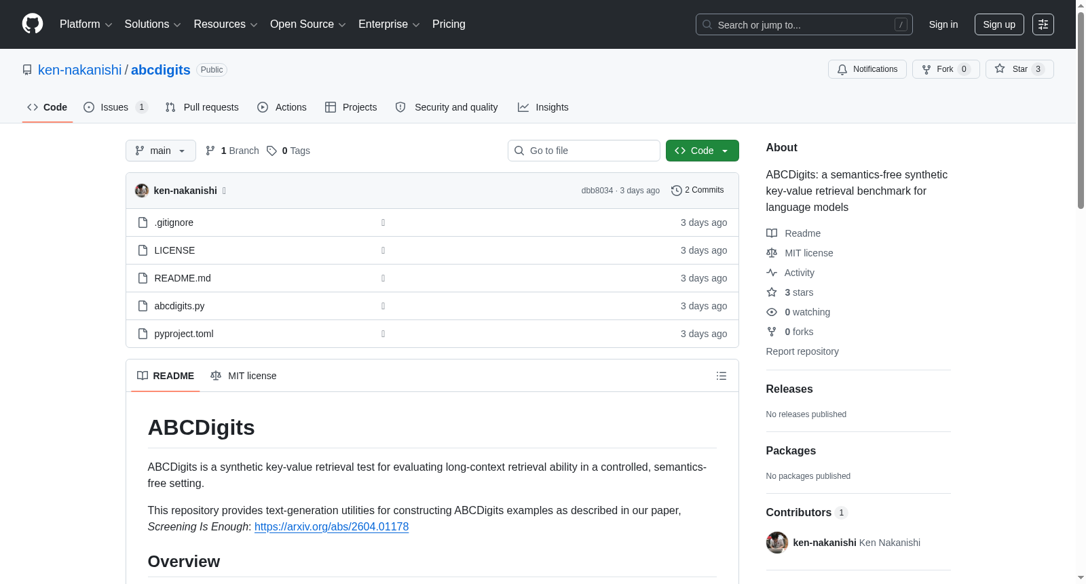Click the branch icon next to 1 Branch
Image resolution: width=1086 pixels, height=584 pixels.
pyautogui.click(x=210, y=151)
